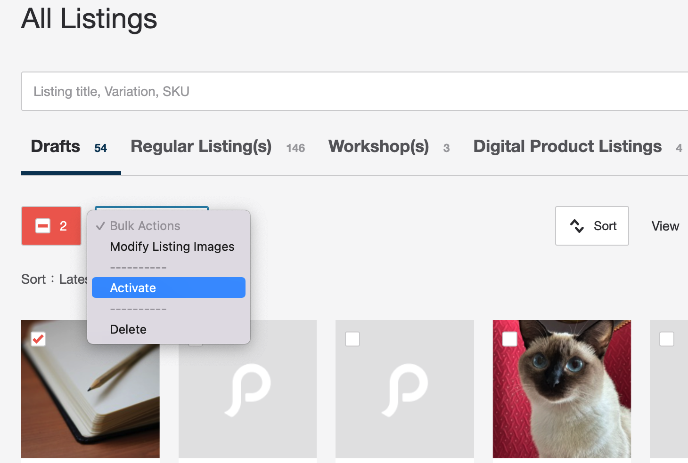Screen dimensions: 688x463
Task: Open the Workshop(s) tab
Action: [x=378, y=147]
